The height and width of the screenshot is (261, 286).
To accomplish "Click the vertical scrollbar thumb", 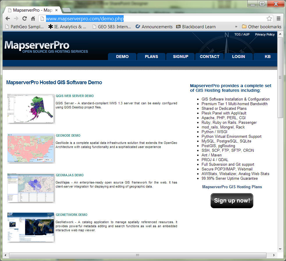I will tap(280, 77).
